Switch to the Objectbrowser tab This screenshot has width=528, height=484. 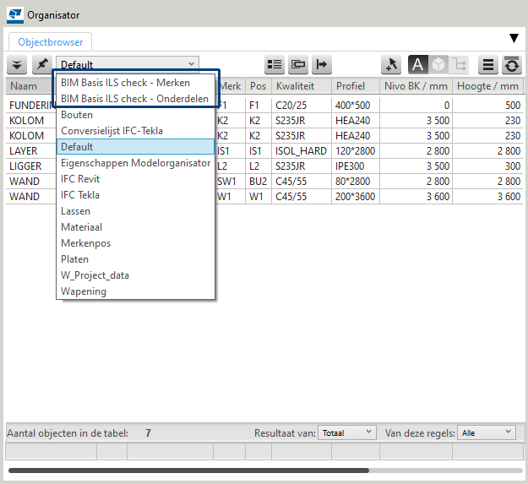pos(51,41)
